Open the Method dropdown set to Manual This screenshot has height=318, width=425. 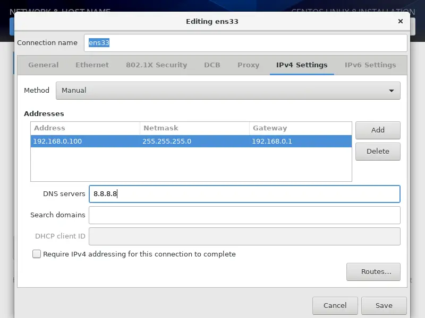[228, 90]
